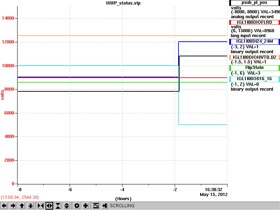Click the horizontal zoom-in bowtie icon
280x210 pixels.
pyautogui.click(x=41, y=206)
